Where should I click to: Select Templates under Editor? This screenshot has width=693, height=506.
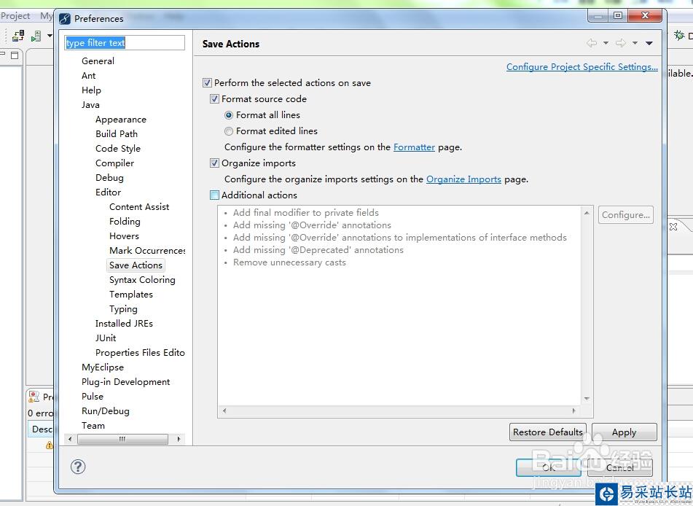131,295
